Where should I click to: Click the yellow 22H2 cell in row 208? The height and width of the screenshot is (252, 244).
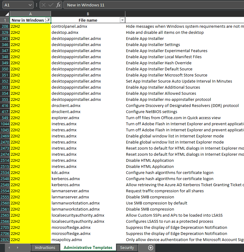click(x=30, y=27)
